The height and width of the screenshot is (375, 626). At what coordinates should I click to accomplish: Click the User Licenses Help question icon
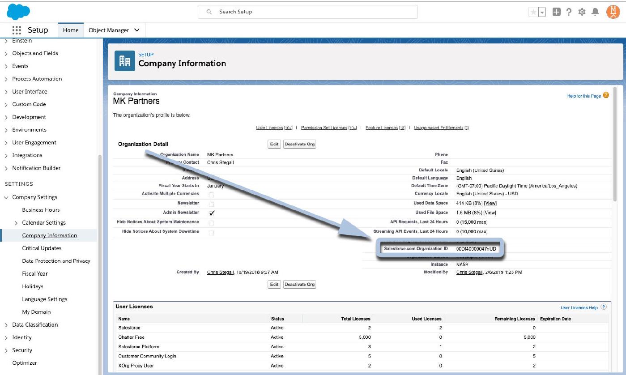(x=604, y=307)
